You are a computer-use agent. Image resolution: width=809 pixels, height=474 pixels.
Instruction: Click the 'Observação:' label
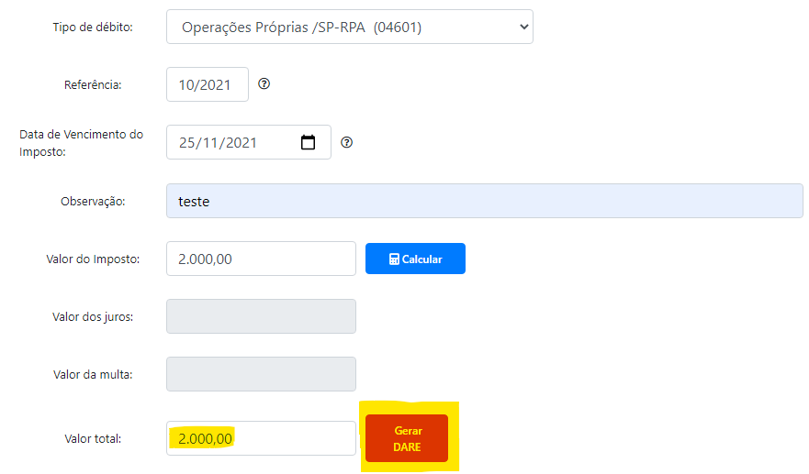(93, 201)
